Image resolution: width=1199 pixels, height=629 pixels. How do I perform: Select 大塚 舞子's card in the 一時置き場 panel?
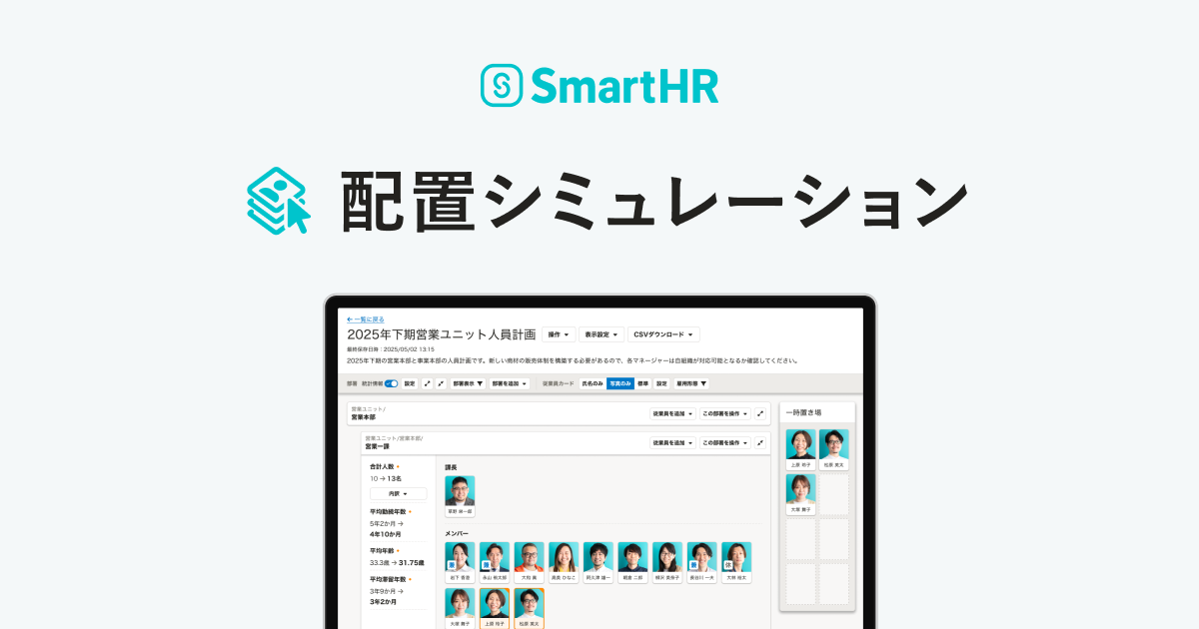(800, 494)
